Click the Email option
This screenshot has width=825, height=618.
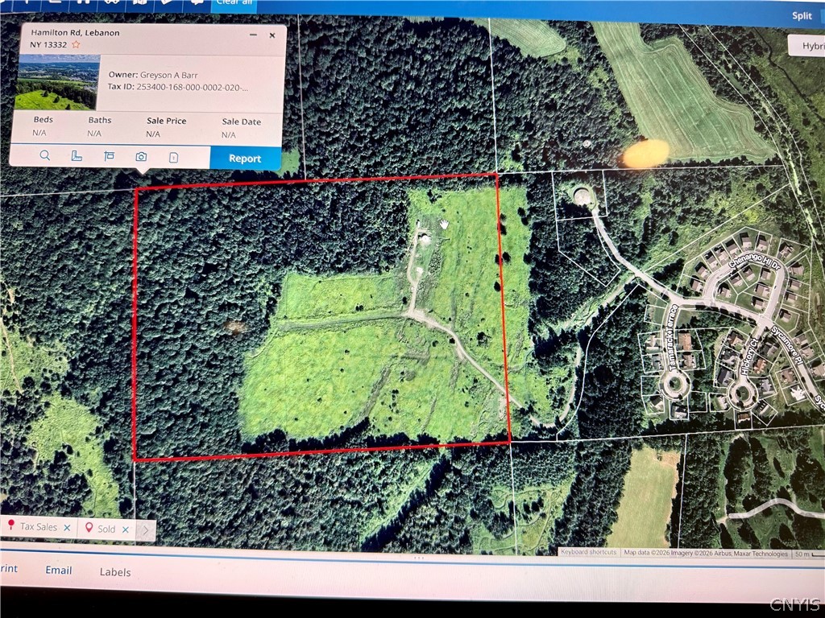[x=58, y=571]
